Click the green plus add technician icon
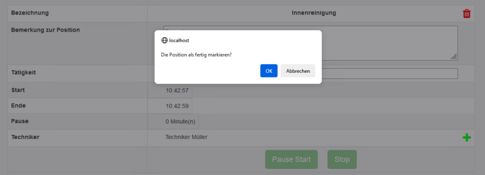Image resolution: width=485 pixels, height=175 pixels. [x=467, y=138]
